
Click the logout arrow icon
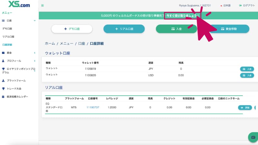pyautogui.click(x=240, y=5)
